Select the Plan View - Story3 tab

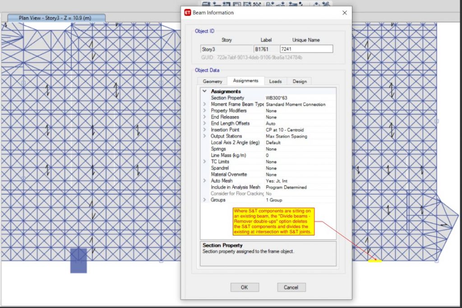(x=56, y=18)
